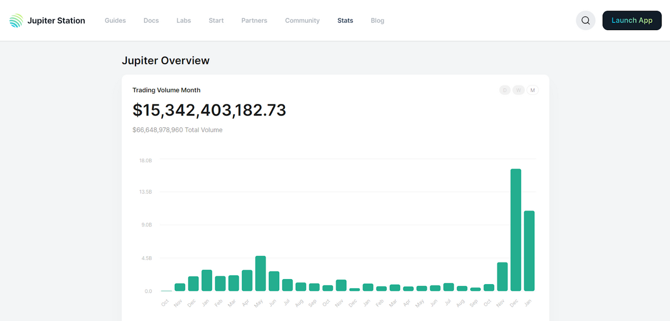Click the 4.5B axis label
This screenshot has height=321, width=670.
point(146,258)
